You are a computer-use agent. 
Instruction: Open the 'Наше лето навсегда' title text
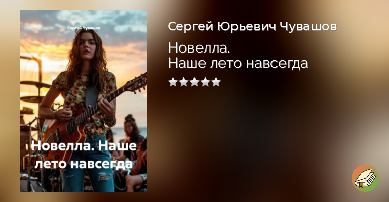[238, 63]
